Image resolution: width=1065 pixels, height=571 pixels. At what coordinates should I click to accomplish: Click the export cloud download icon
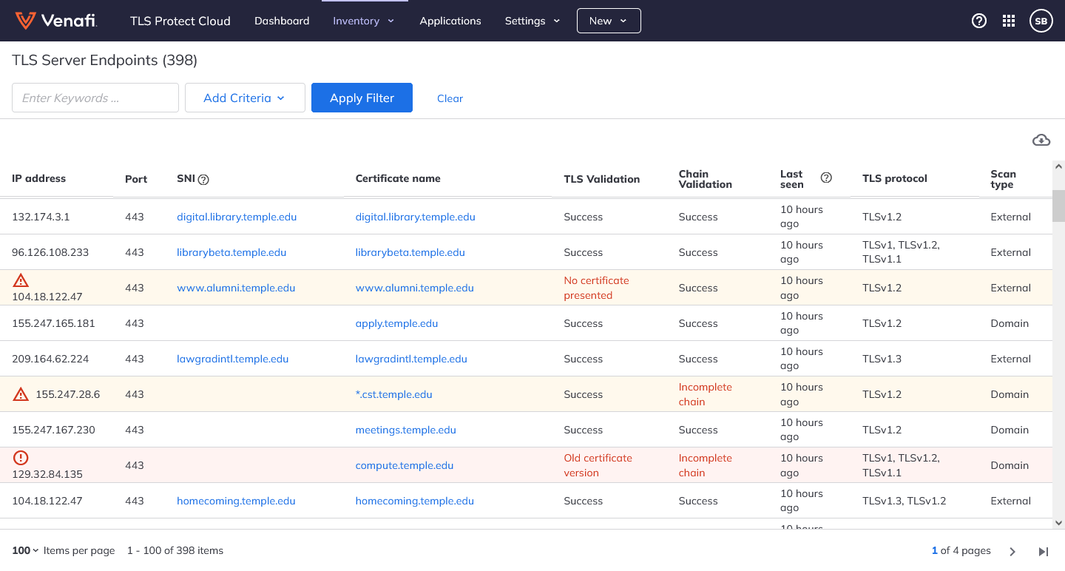pos(1041,140)
